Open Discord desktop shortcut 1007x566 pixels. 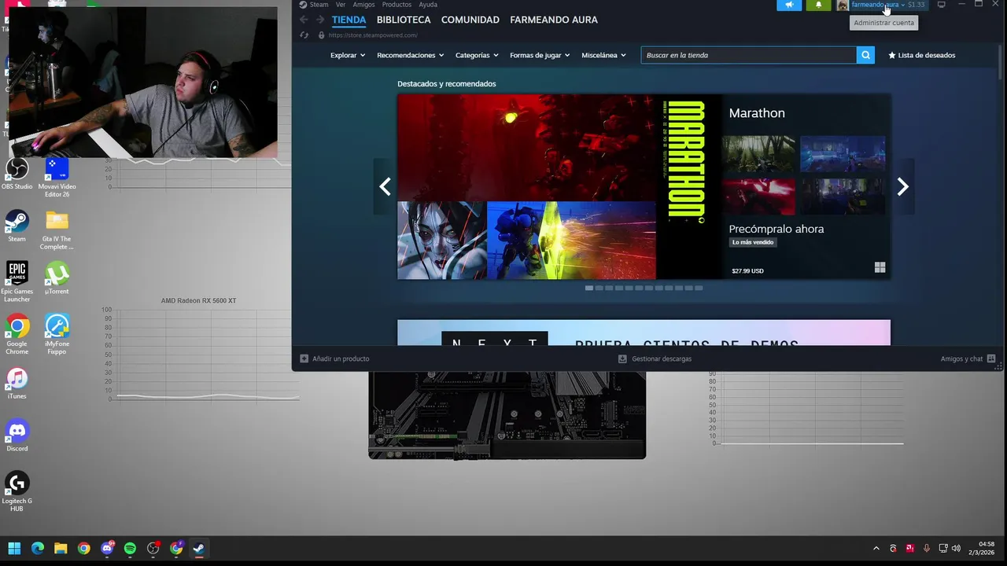[17, 436]
